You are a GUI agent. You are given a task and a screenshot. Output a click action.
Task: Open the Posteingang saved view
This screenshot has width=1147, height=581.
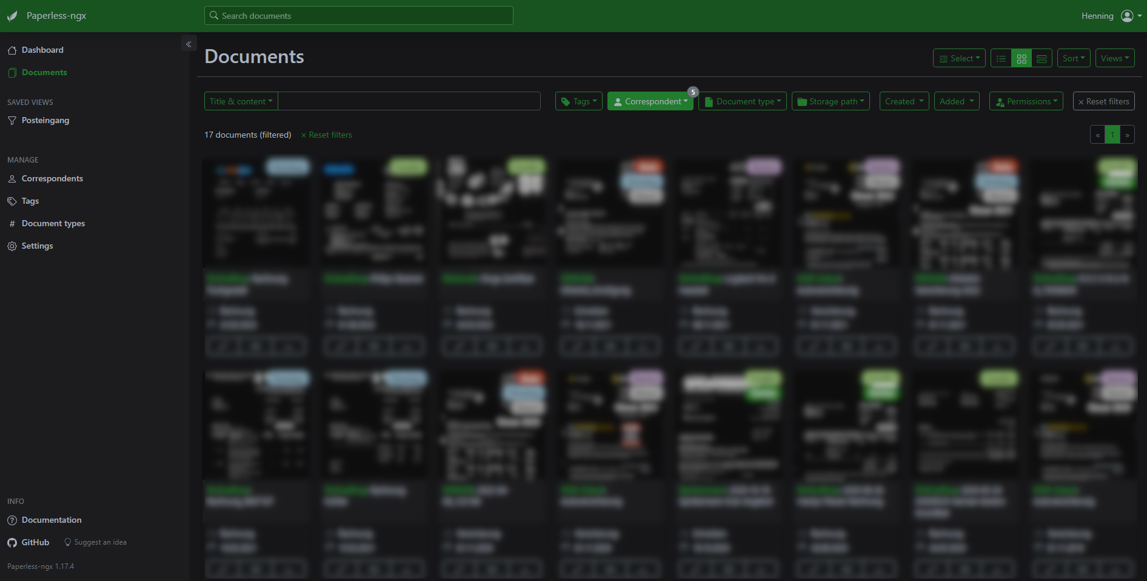45,120
